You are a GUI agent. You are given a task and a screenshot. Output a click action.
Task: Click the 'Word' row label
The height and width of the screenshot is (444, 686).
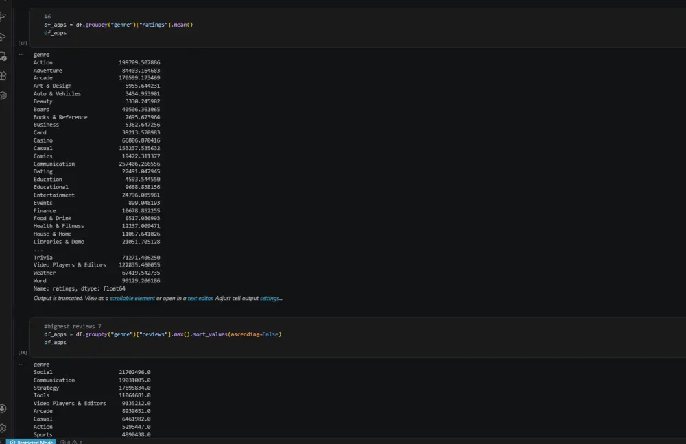pyautogui.click(x=40, y=280)
